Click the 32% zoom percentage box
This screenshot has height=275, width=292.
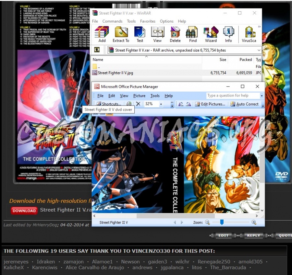point(152,104)
